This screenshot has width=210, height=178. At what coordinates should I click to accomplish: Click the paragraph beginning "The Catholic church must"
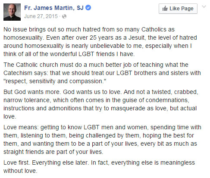tap(102, 73)
